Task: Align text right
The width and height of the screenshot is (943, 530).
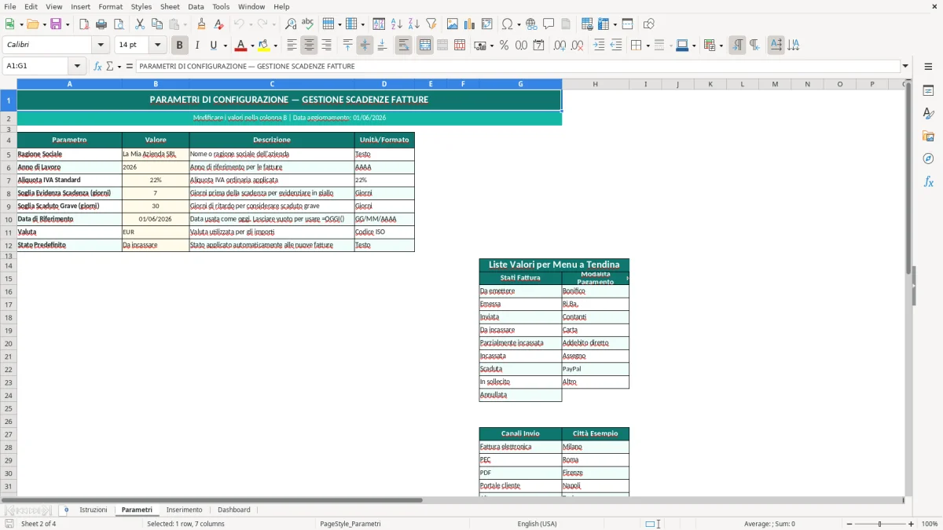Action: [x=326, y=46]
